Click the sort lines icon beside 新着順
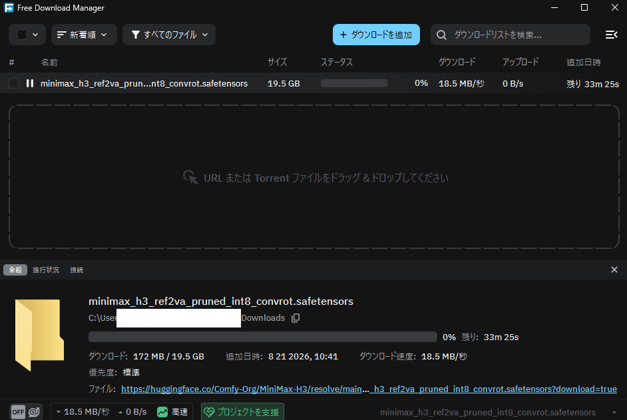Viewport: 627px width, 420px height. point(62,35)
